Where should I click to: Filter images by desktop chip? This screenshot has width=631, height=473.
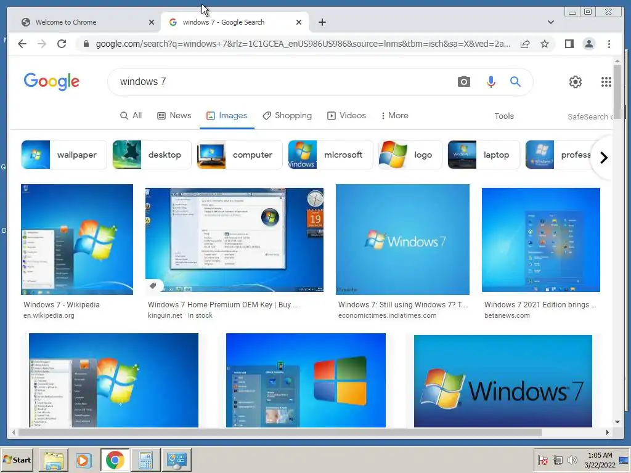click(152, 155)
